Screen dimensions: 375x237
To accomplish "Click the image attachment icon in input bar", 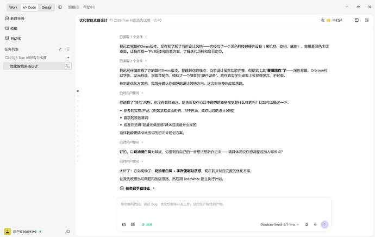I will click(x=133, y=224).
